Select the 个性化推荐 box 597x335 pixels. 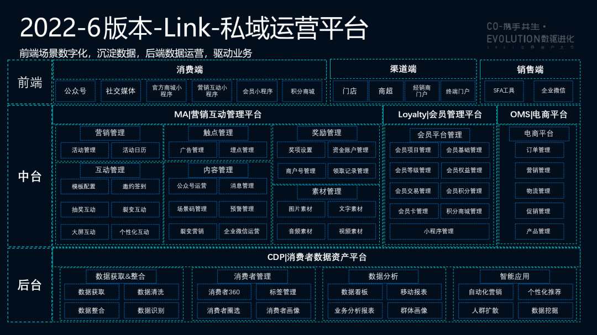point(544,292)
